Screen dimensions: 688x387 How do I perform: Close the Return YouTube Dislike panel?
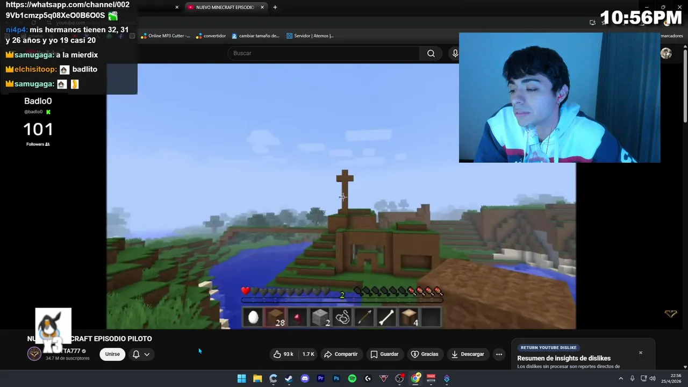pyautogui.click(x=640, y=353)
